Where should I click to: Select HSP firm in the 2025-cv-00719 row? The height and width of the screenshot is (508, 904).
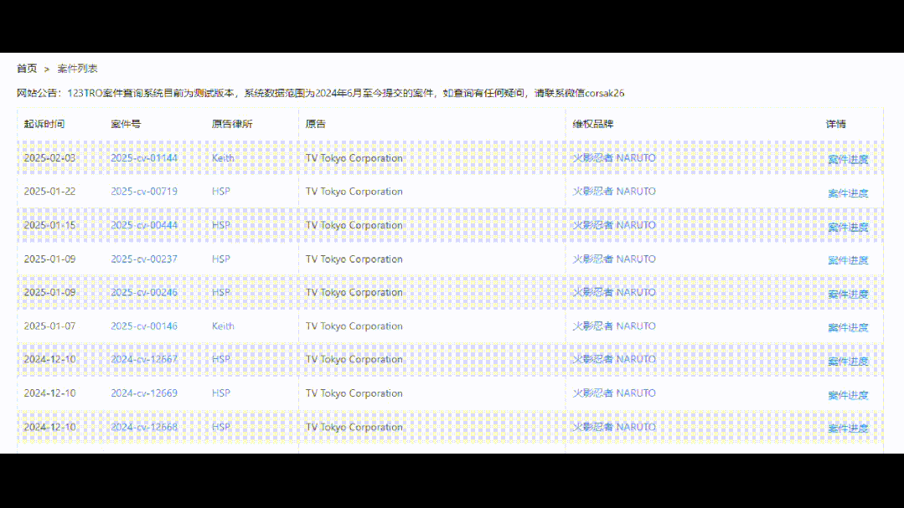tap(220, 191)
